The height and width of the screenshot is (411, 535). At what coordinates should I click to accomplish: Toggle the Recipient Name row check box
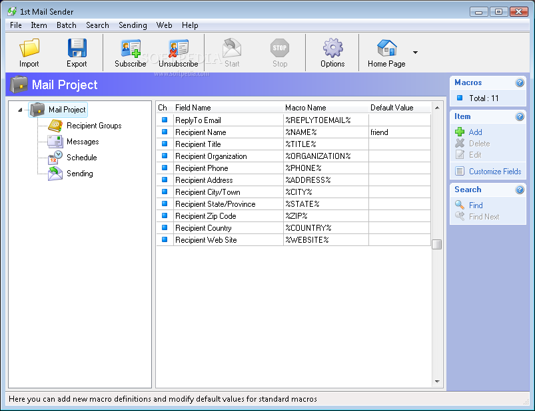tap(165, 132)
